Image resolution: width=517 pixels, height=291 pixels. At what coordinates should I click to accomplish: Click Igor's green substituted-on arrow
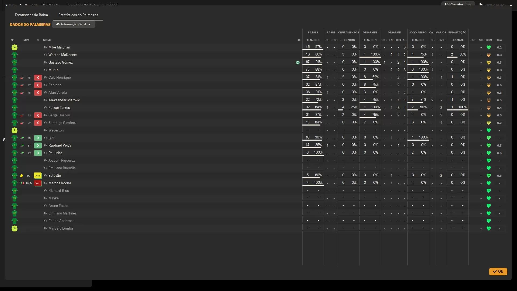click(x=38, y=138)
